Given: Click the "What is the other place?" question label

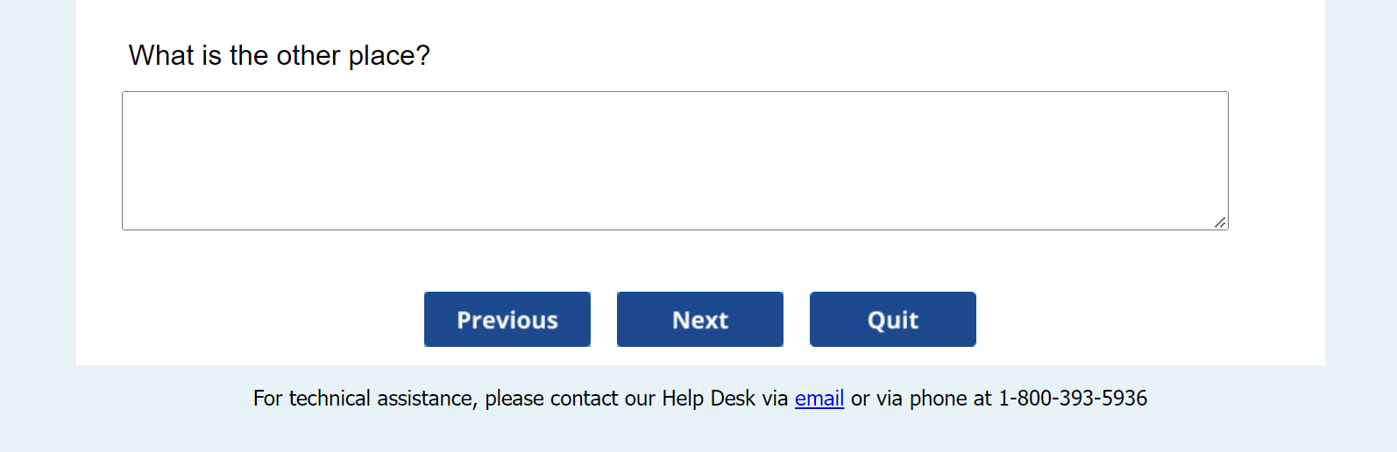Looking at the screenshot, I should click(280, 56).
